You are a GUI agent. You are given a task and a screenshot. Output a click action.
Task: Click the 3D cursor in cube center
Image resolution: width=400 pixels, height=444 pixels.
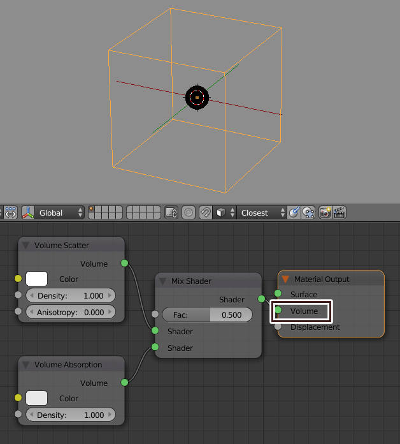(x=197, y=98)
